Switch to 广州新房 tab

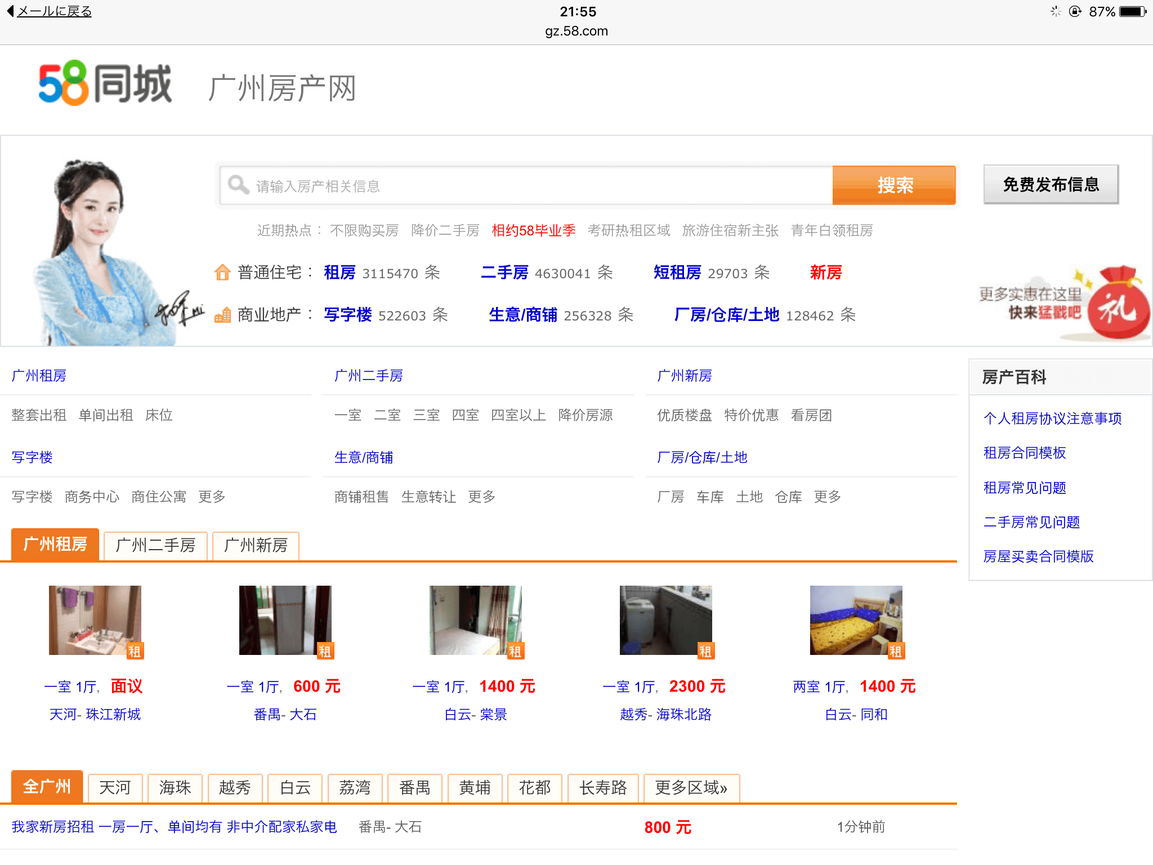[x=256, y=545]
